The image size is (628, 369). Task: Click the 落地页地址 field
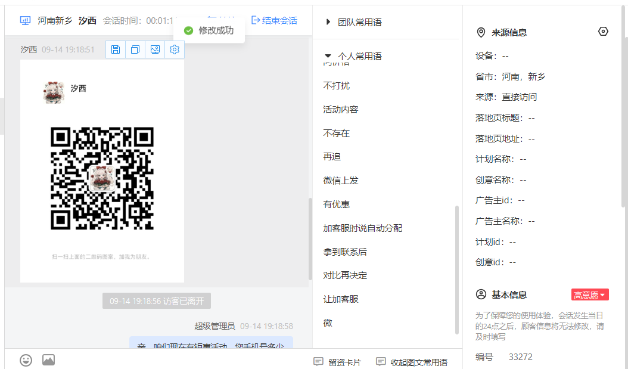point(505,139)
